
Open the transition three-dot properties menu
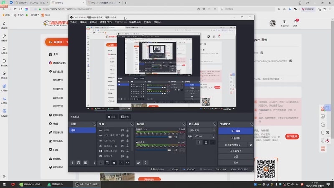(x=213, y=142)
